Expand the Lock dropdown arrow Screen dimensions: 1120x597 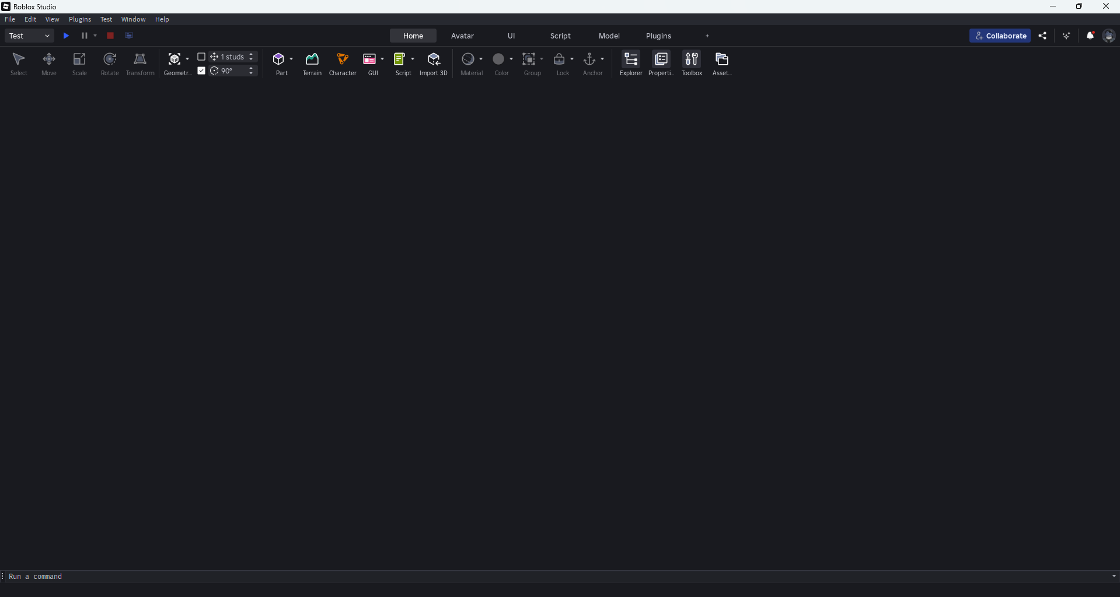(x=572, y=59)
